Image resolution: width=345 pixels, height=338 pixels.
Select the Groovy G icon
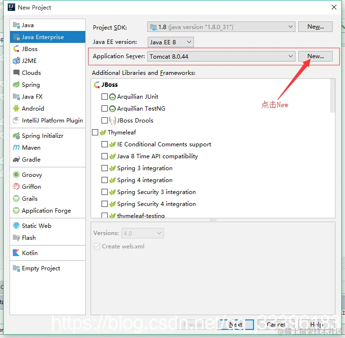tap(16, 175)
